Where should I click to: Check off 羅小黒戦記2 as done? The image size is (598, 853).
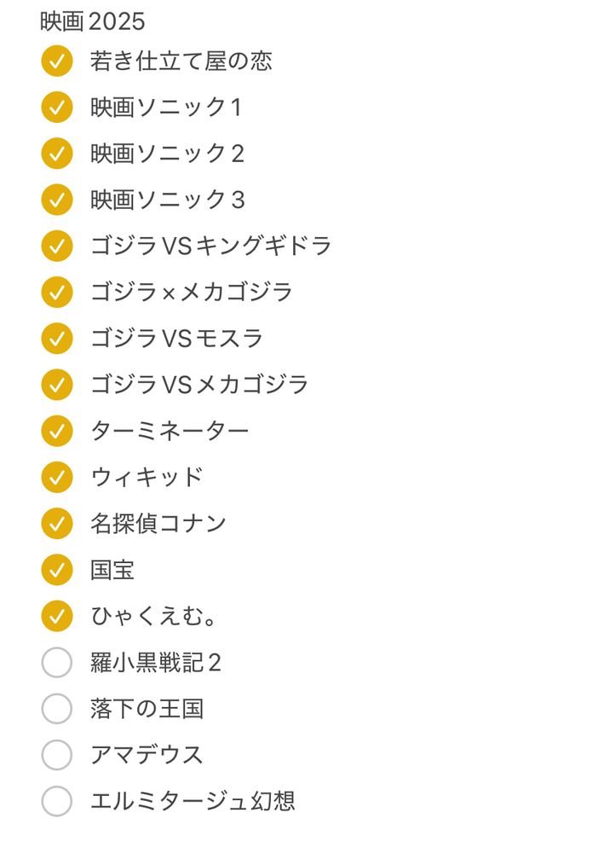(x=56, y=662)
